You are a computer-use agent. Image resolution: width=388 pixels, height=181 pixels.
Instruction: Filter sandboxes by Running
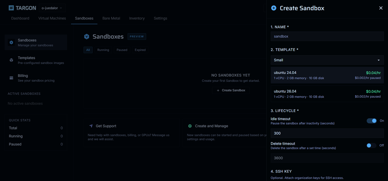coord(103,50)
